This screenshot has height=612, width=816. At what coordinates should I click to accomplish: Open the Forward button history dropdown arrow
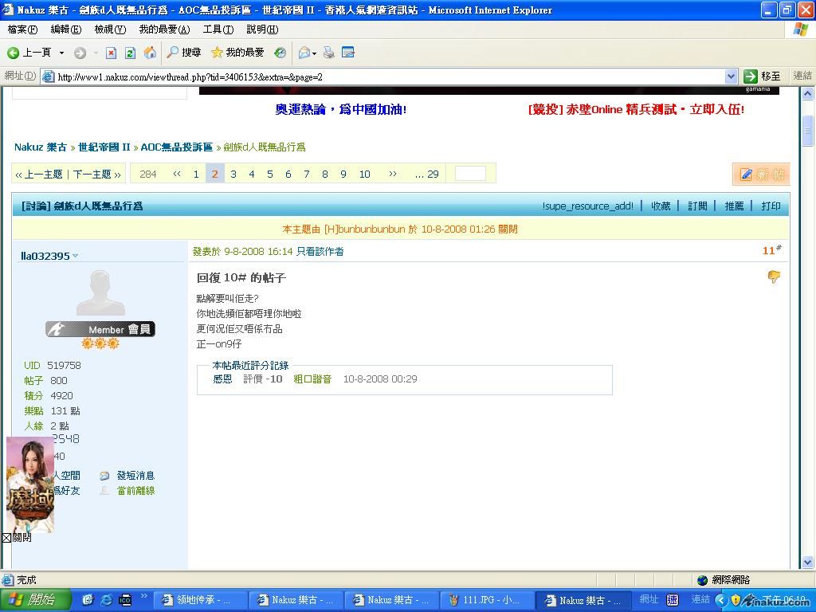(x=96, y=53)
